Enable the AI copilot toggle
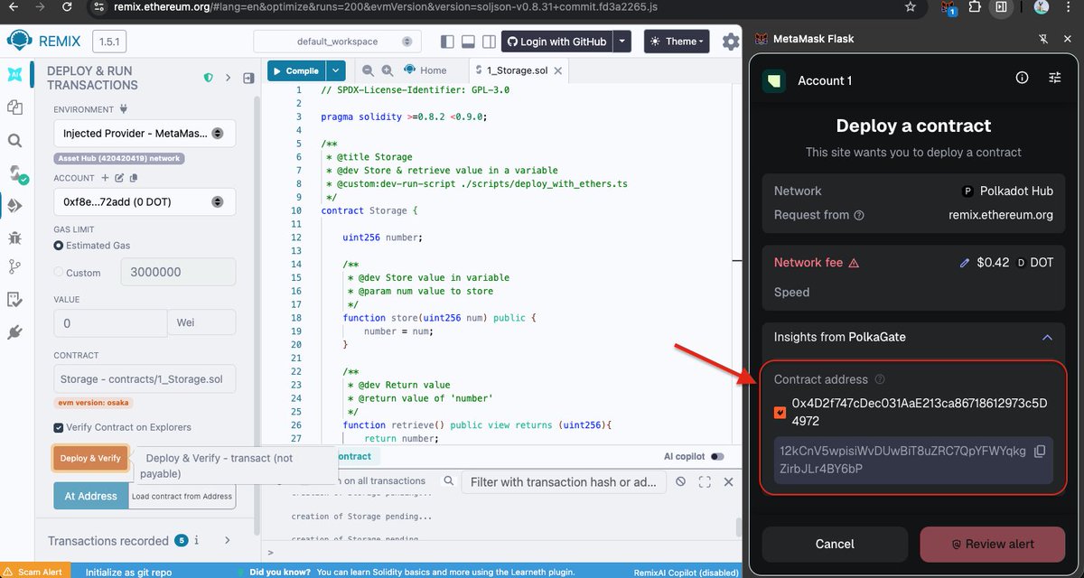The height and width of the screenshot is (578, 1084). pyautogui.click(x=713, y=458)
